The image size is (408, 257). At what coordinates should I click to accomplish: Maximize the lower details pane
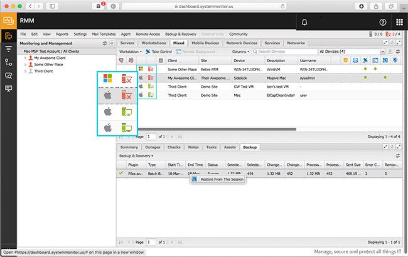[x=399, y=147]
